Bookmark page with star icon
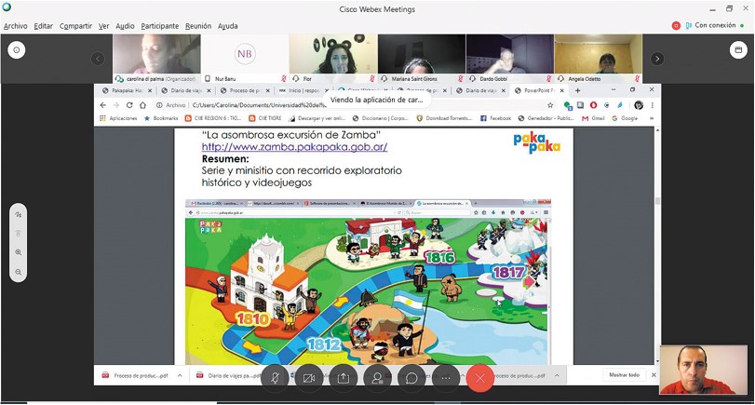755x405 pixels. [x=550, y=105]
